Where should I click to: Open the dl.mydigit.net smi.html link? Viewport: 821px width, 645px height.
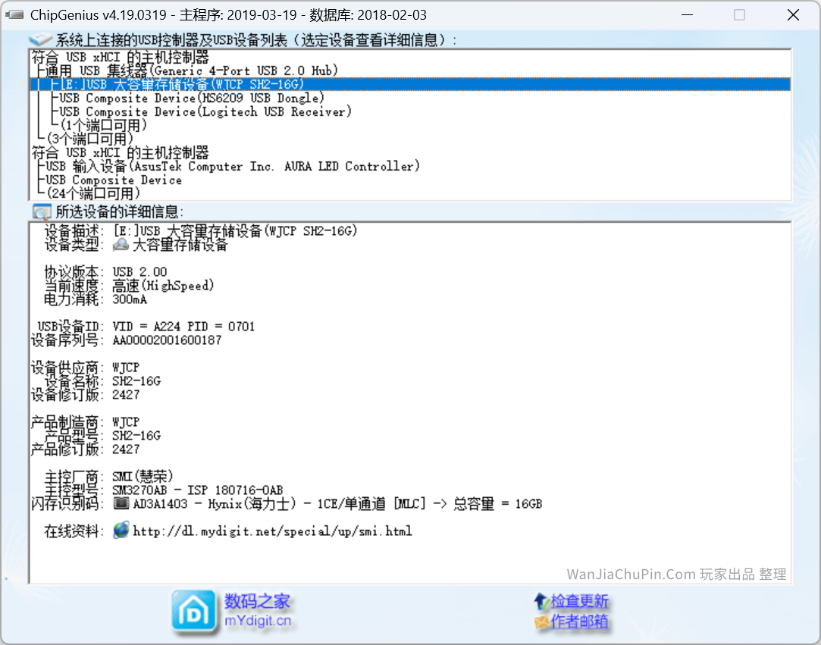[272, 531]
